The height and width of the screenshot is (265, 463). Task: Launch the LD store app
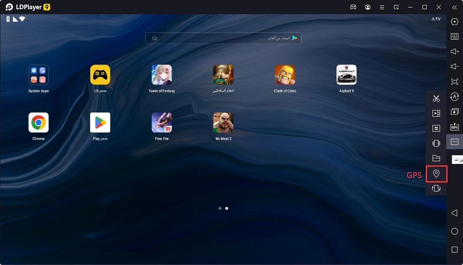pyautogui.click(x=100, y=75)
